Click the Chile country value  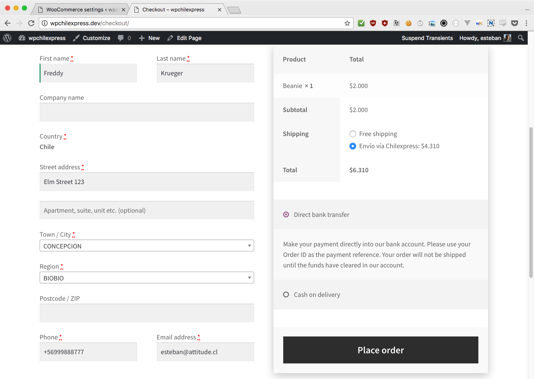(x=47, y=147)
